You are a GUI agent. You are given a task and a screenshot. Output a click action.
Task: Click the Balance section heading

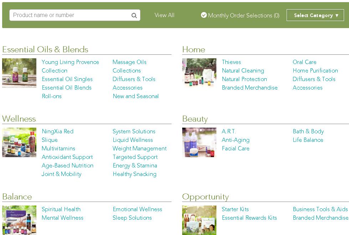click(17, 197)
